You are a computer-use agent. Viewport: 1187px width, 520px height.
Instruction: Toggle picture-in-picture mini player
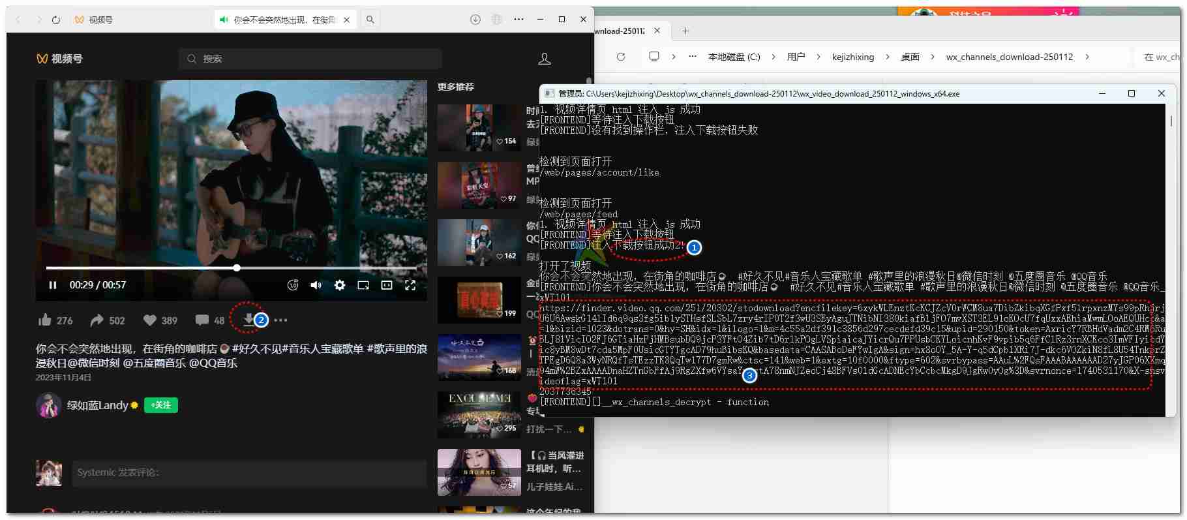[x=363, y=285]
